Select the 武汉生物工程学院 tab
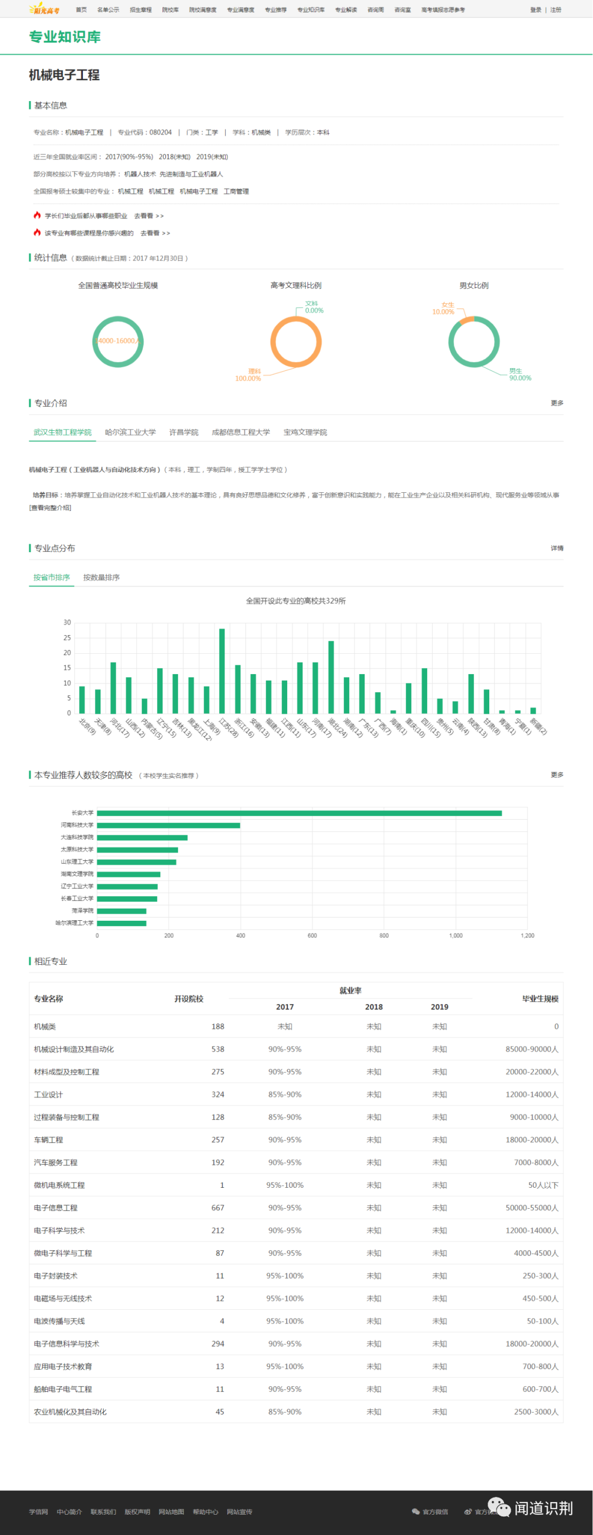The width and height of the screenshot is (593, 1535). (x=63, y=432)
